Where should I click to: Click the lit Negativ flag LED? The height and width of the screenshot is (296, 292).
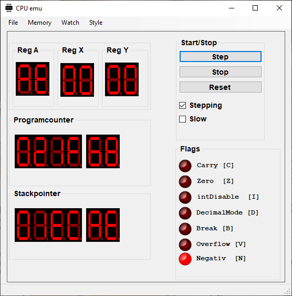(x=185, y=259)
